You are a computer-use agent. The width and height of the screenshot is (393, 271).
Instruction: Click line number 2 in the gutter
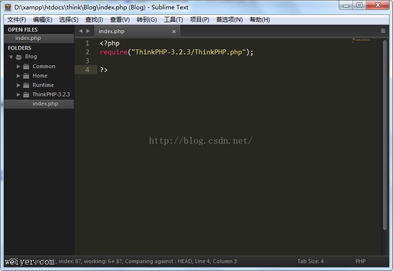tap(87, 52)
